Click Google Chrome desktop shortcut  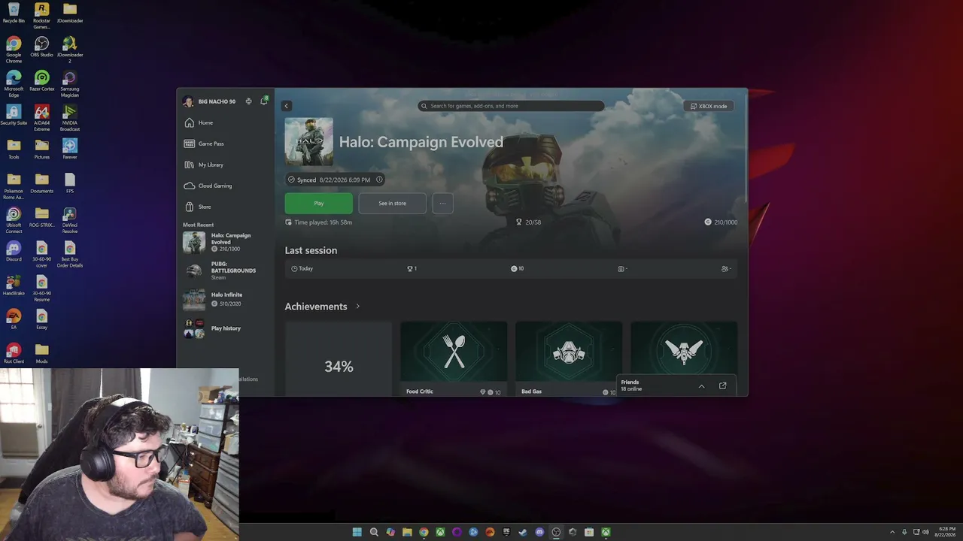click(14, 50)
